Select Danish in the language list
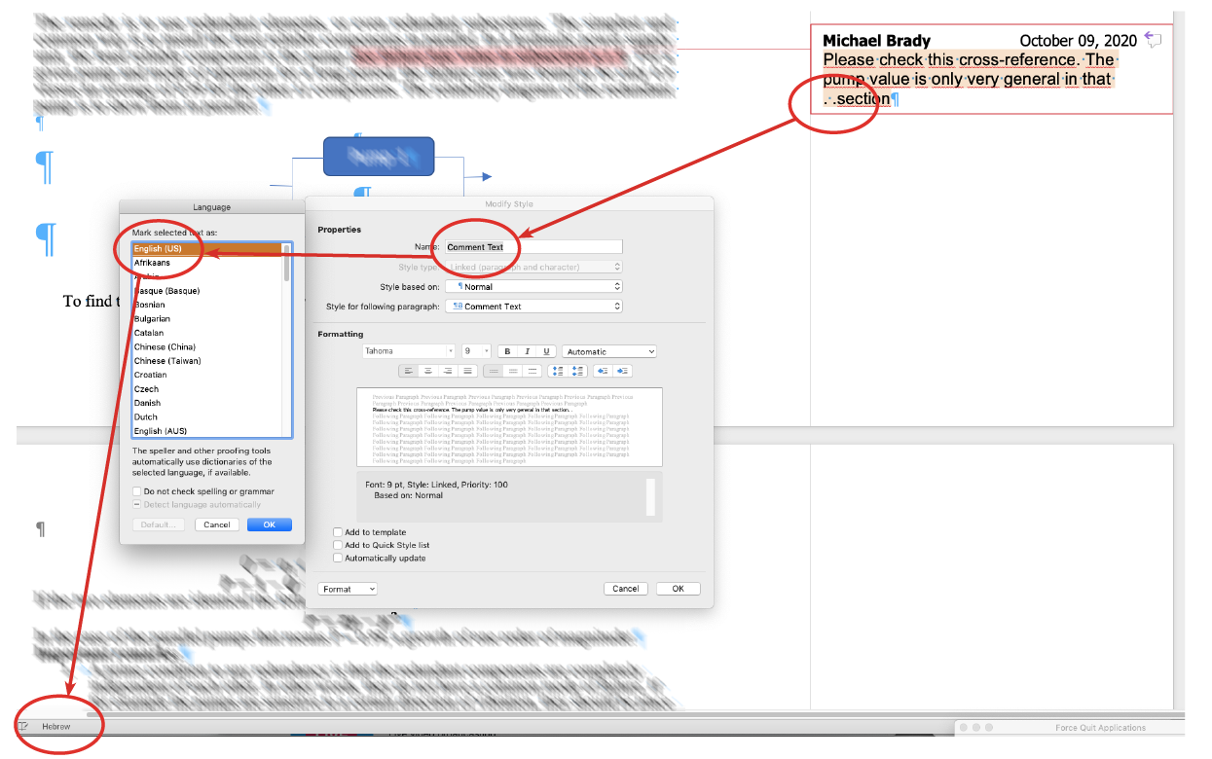1212x759 pixels. 207,403
